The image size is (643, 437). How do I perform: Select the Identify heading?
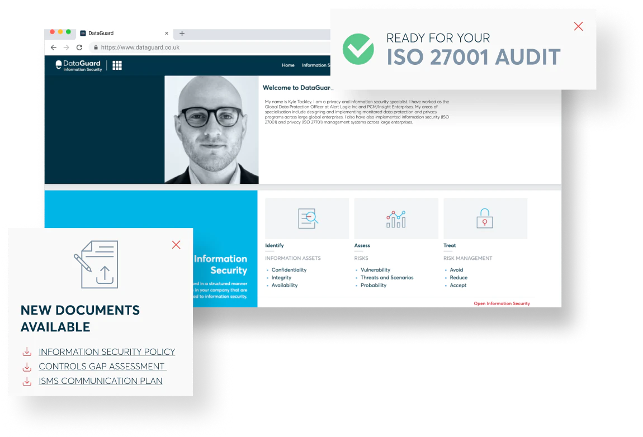(275, 245)
